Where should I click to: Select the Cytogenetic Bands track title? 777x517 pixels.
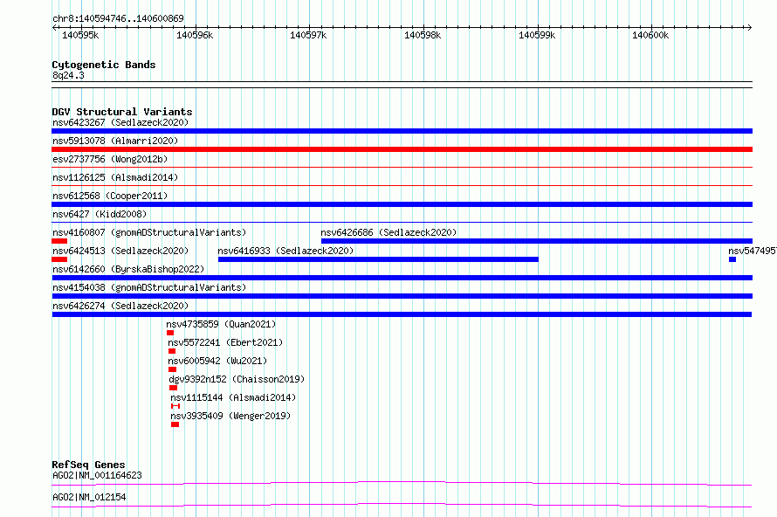point(104,65)
